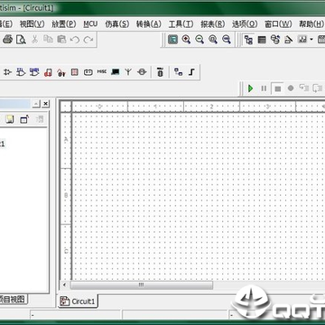Open the Grapher view

[302, 40]
